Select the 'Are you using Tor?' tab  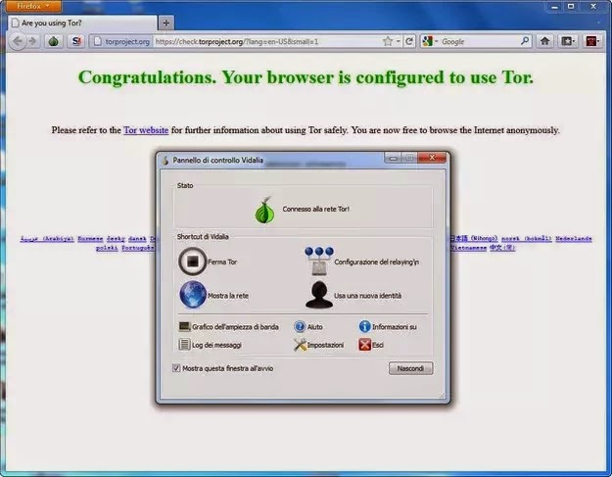[82, 24]
